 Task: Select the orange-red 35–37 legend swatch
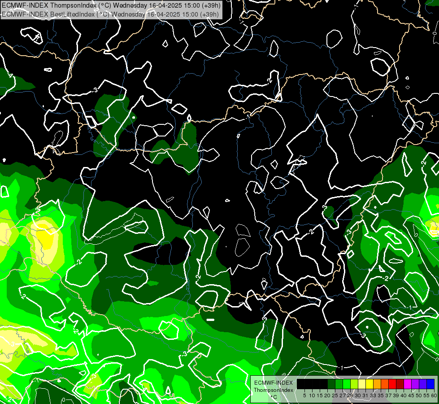(x=385, y=384)
